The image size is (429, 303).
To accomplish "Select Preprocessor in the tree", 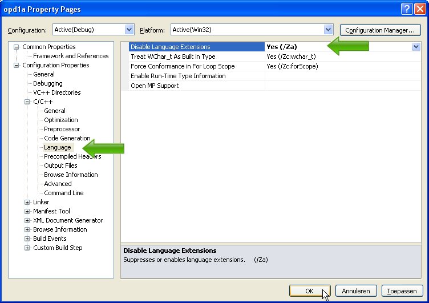I will point(62,129).
